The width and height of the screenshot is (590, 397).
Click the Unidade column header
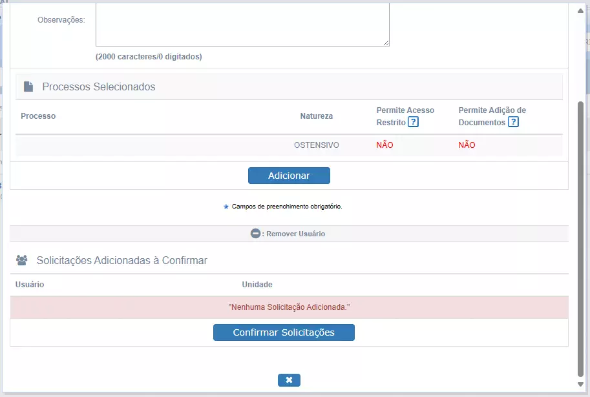tap(257, 285)
